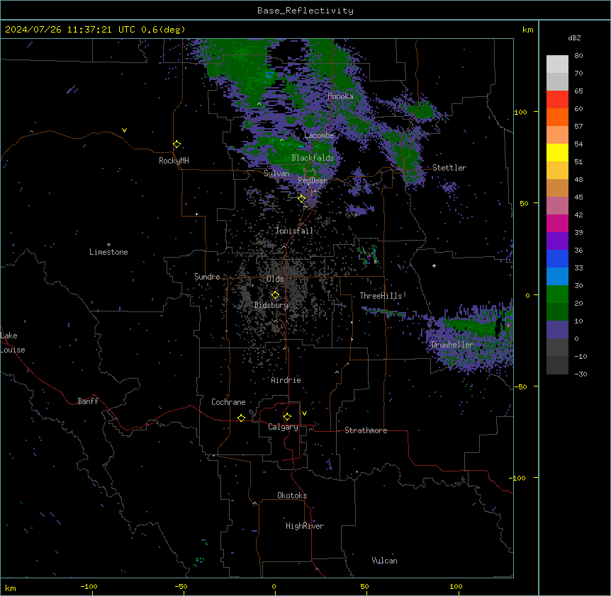
Task: Click the Blackfalds city label
Action: [x=313, y=158]
